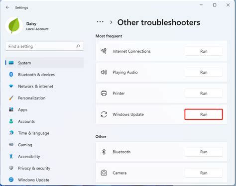The width and height of the screenshot is (236, 186).
Task: Click the Playing Audio label
Action: (125, 73)
